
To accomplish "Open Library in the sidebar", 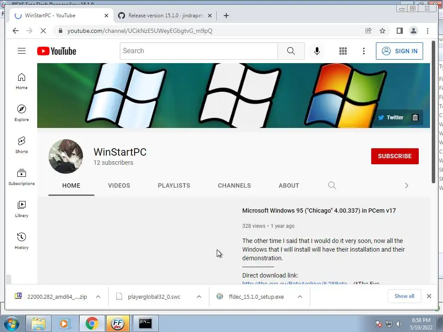I will [22, 209].
